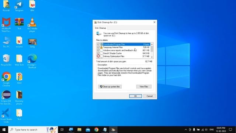
Task: Open the notification Action Center
Action: tap(230, 130)
